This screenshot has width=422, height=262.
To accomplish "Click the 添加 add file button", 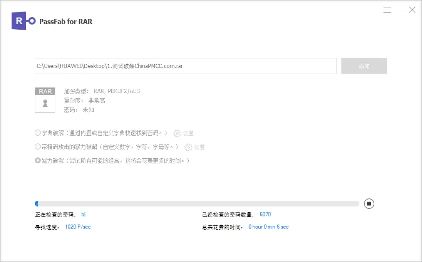I will click(x=364, y=66).
